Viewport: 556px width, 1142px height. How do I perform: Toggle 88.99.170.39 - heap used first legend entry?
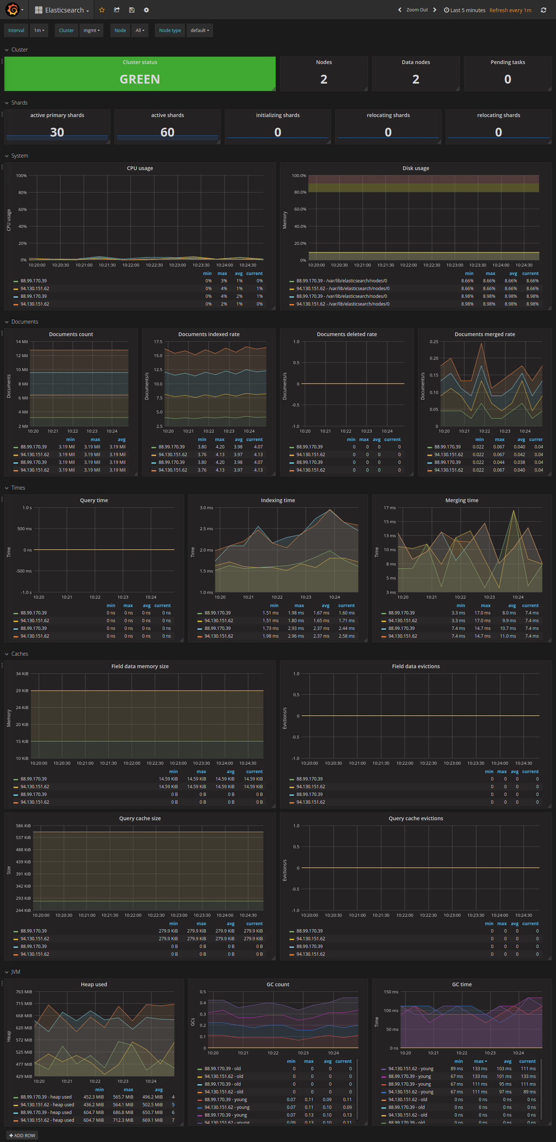point(46,1097)
